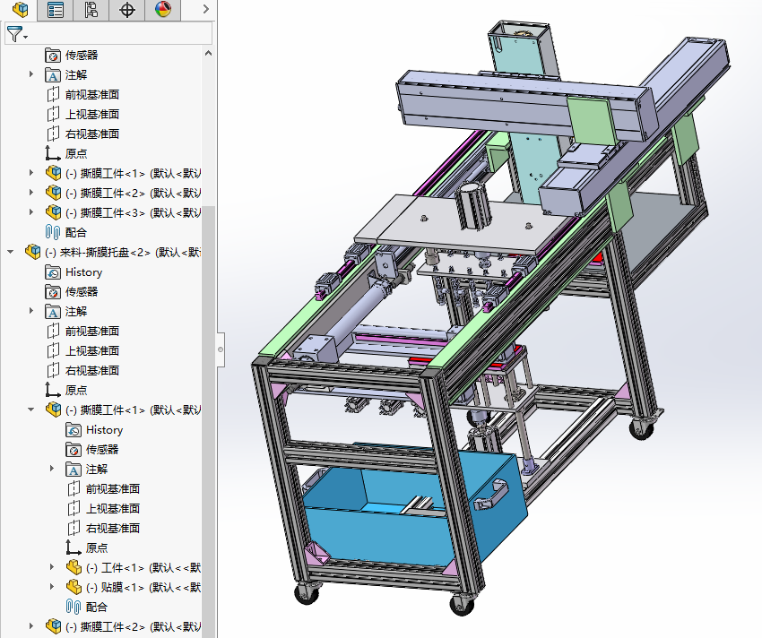The image size is (762, 638).
Task: Select the top 上视基准面 plane icon
Action: pyautogui.click(x=53, y=114)
